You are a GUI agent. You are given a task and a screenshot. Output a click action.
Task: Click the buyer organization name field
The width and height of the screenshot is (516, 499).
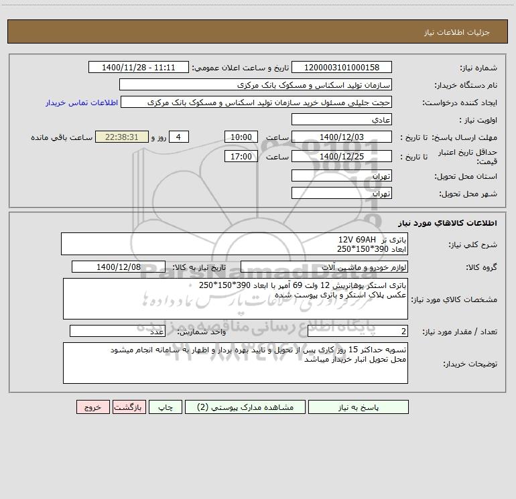pyautogui.click(x=255, y=84)
